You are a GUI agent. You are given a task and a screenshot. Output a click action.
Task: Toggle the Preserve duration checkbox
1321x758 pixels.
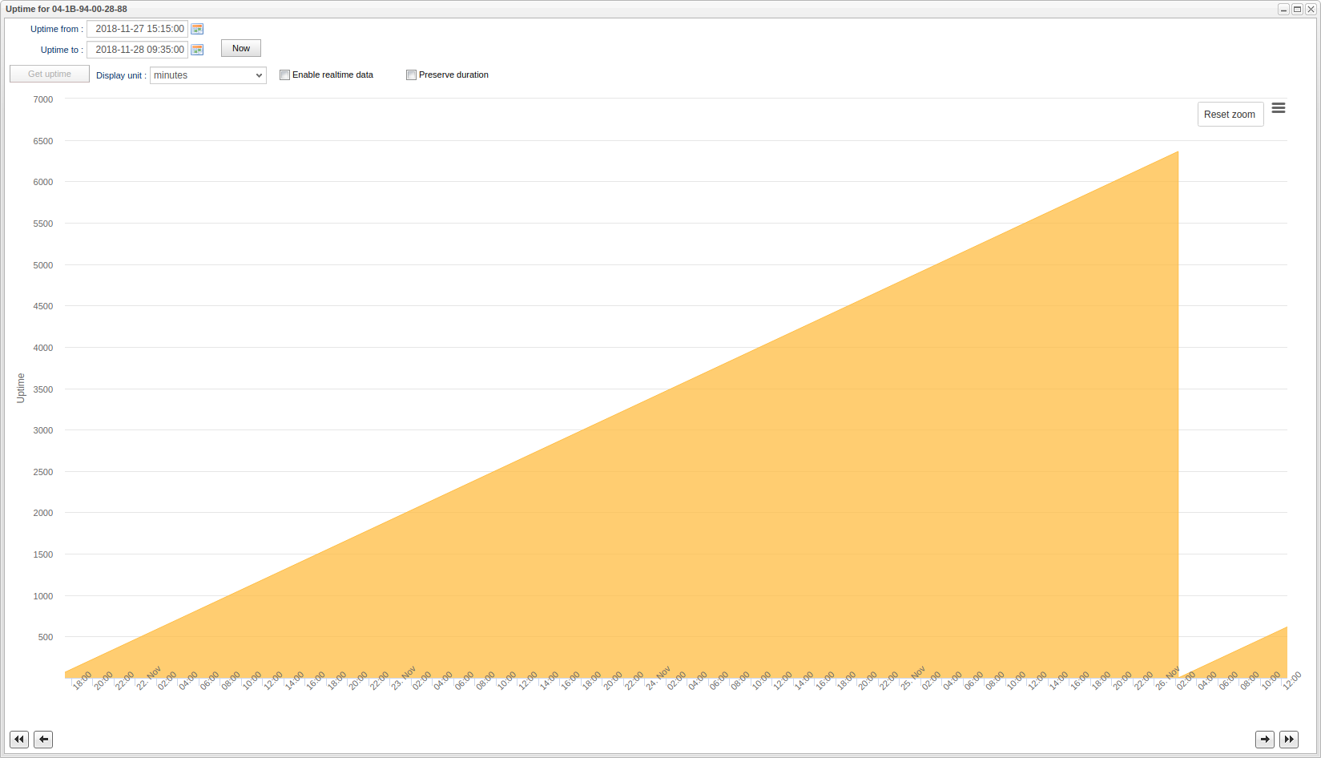point(411,75)
